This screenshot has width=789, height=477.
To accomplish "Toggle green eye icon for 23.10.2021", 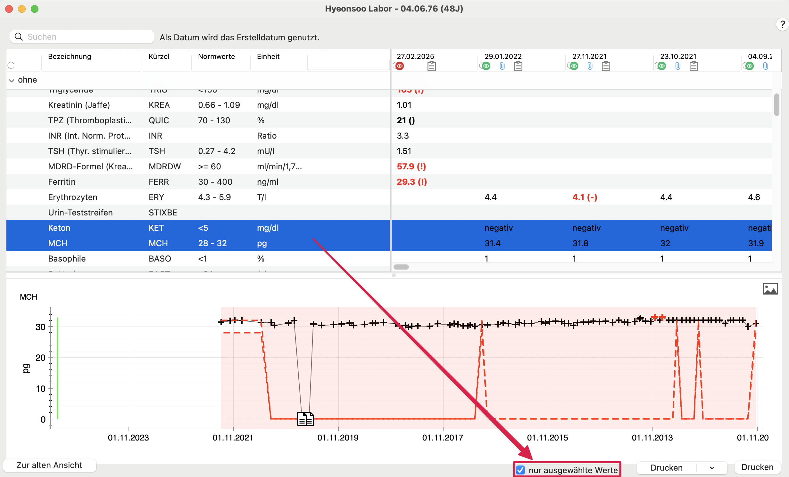I will (x=662, y=66).
